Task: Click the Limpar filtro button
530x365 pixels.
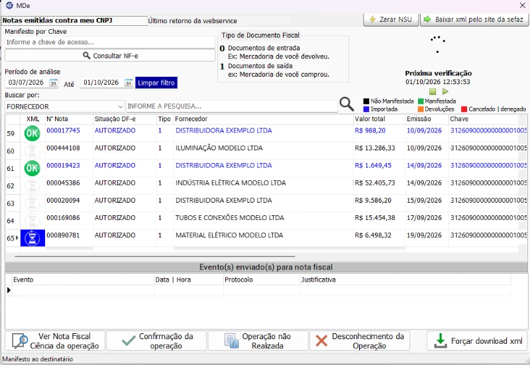Action: [x=156, y=83]
